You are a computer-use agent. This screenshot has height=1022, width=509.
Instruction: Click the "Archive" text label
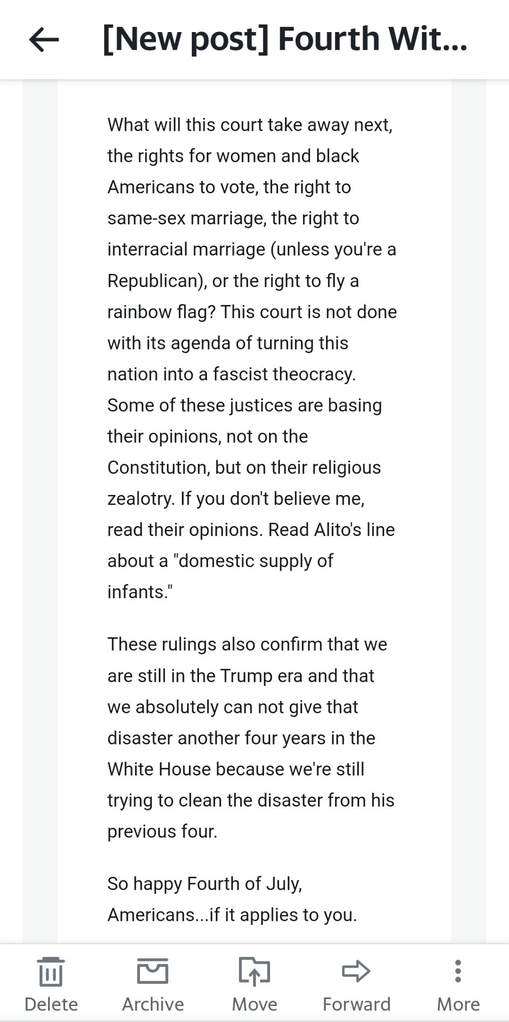tap(153, 1004)
